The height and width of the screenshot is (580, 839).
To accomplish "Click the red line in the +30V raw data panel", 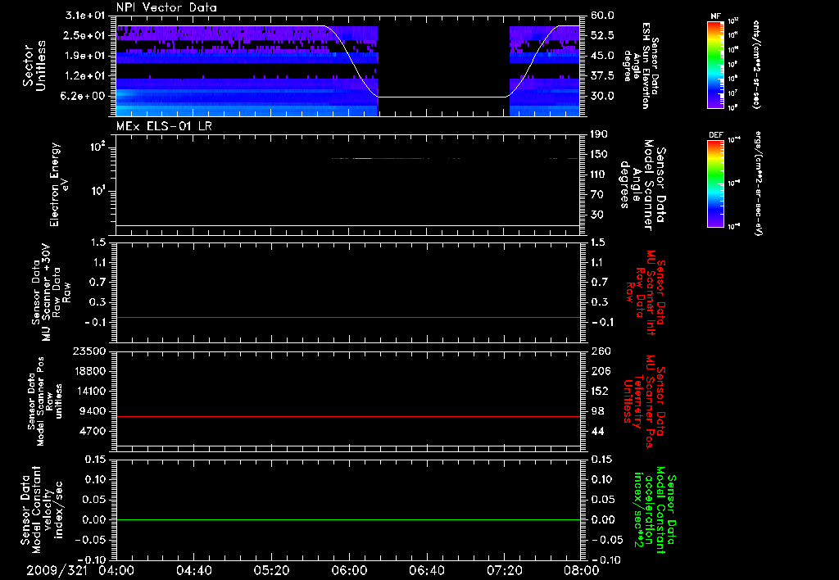I will [x=348, y=317].
